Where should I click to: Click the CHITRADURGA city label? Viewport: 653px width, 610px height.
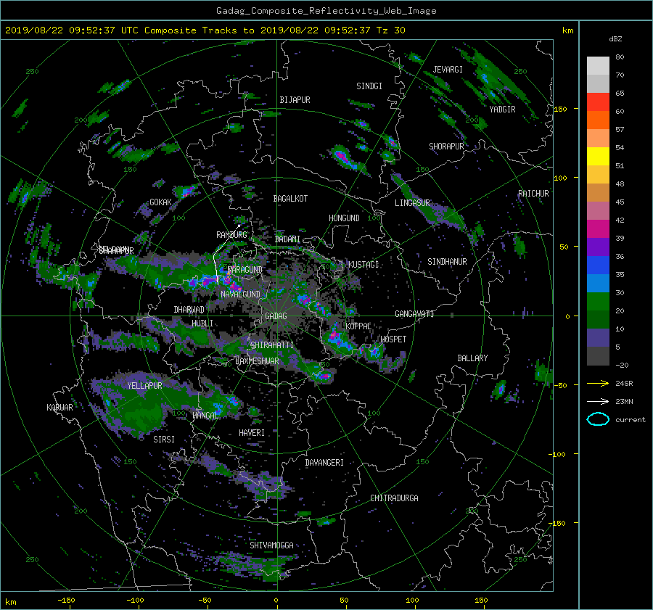point(394,498)
